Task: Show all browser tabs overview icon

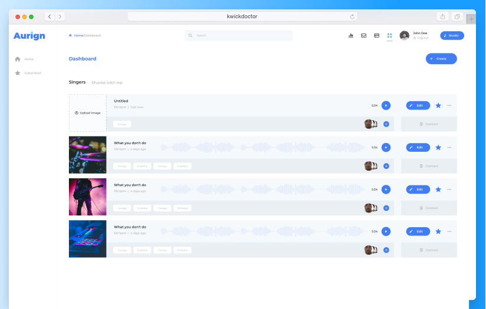Action: tap(457, 16)
